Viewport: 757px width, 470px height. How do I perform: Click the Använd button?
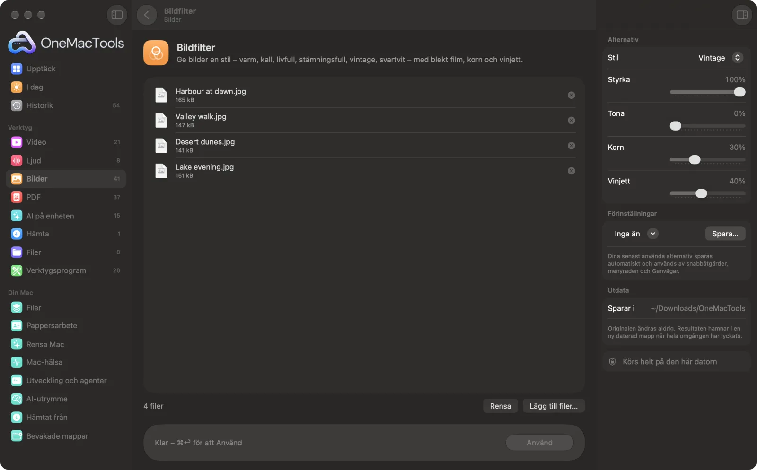coord(539,443)
